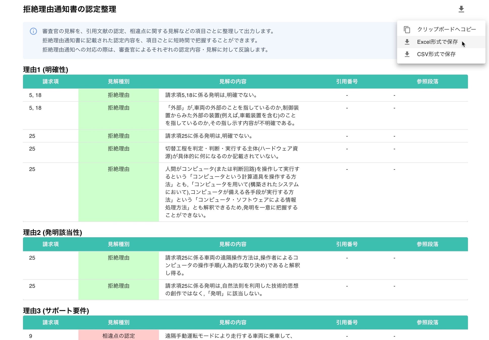Select row stating 請求項5,18に係る発明は明確でない
This screenshot has width=489, height=340.
point(211,95)
